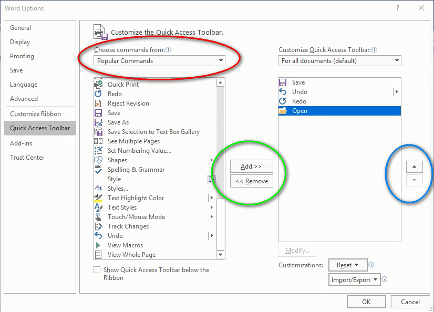Select the Text Highlight Color icon
Image resolution: width=434 pixels, height=312 pixels.
98,198
